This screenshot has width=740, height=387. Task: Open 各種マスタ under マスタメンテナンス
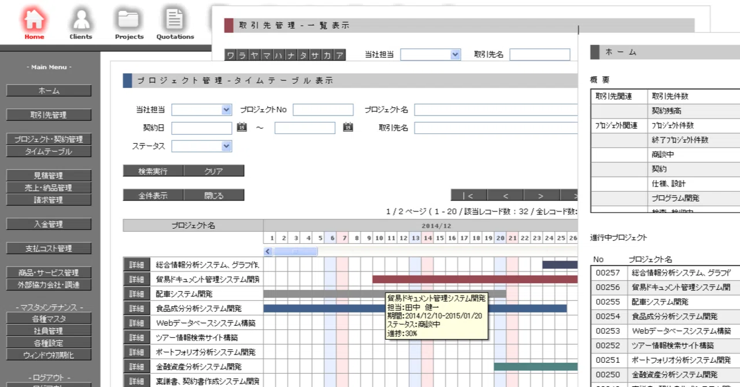coord(49,319)
